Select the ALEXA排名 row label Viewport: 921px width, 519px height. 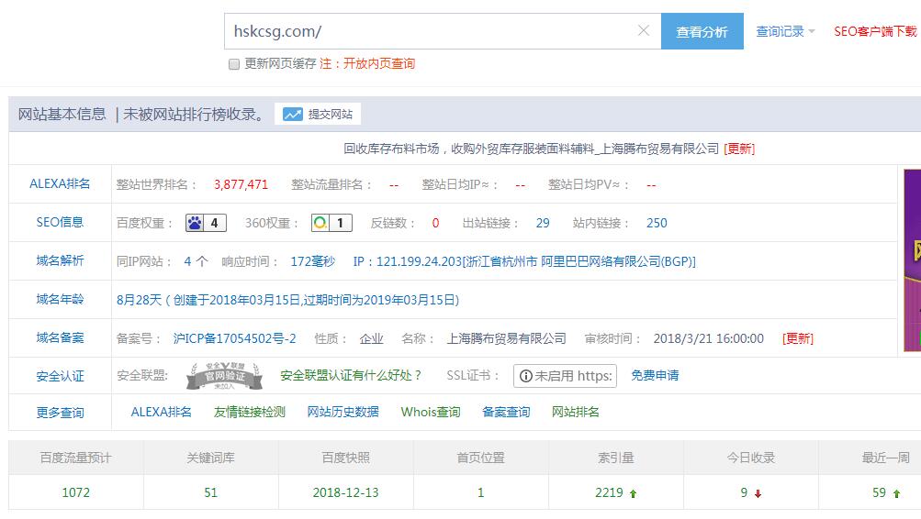tap(60, 183)
